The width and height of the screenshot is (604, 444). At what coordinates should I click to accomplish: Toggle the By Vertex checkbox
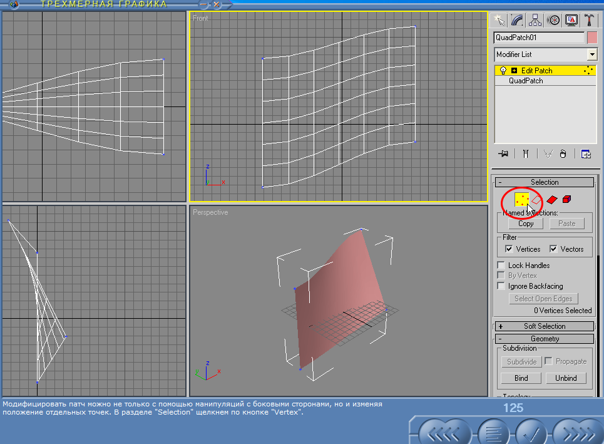coord(501,275)
